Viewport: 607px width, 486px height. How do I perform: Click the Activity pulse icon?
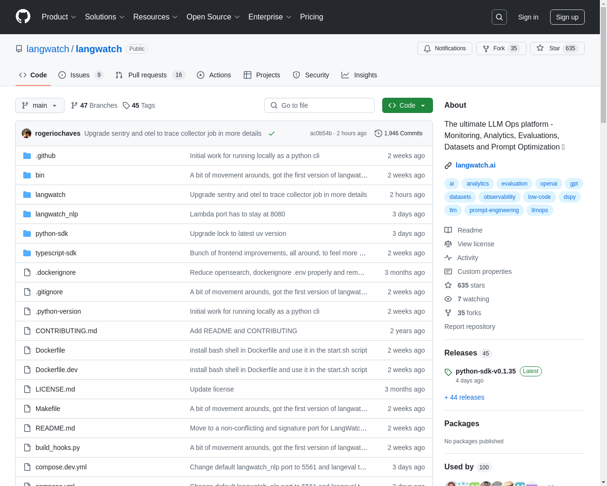[x=448, y=258]
